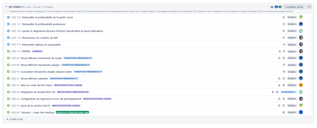The image size is (317, 128).
Task: Click summary "Revue littéraire mécanisme gripper"
Action: [x=40, y=65]
